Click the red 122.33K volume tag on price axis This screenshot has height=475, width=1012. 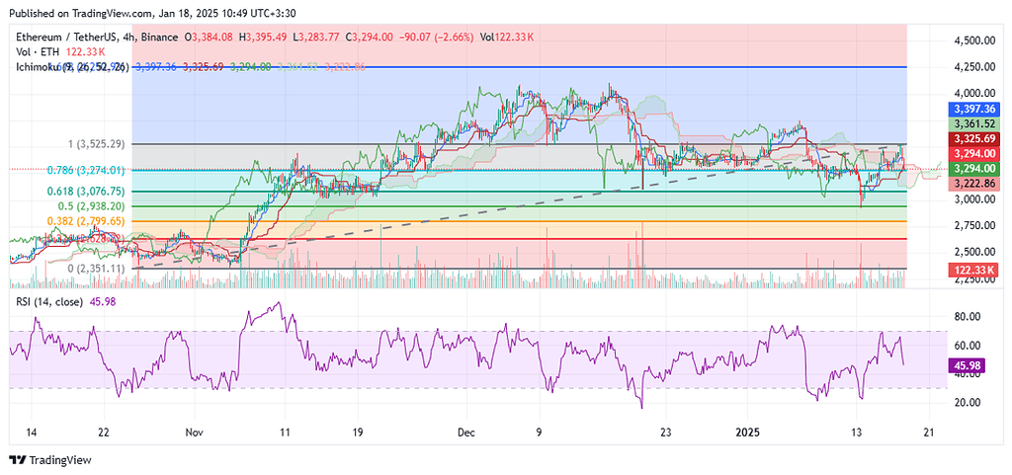coord(973,268)
